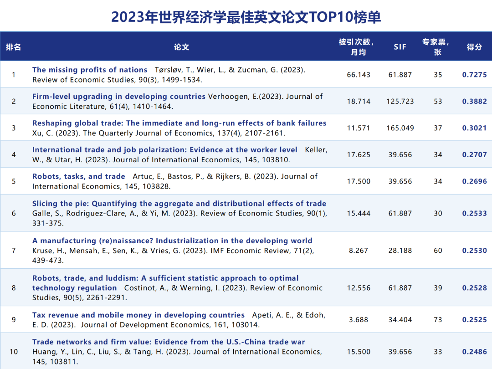Select SIF value 125.723
The height and width of the screenshot is (369, 492).
[400, 101]
